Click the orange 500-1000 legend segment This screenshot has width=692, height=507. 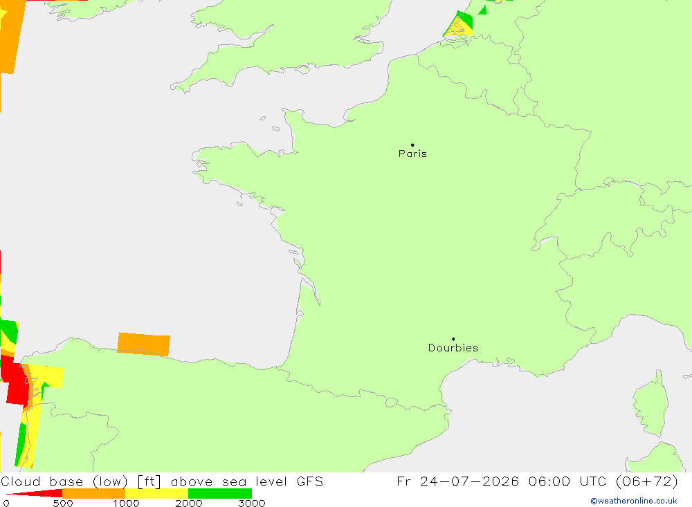pyautogui.click(x=94, y=493)
